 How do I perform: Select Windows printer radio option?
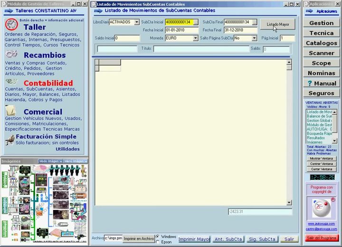pyautogui.click(x=158, y=237)
